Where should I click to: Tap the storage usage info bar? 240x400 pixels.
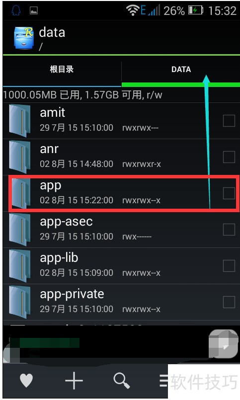pyautogui.click(x=121, y=95)
